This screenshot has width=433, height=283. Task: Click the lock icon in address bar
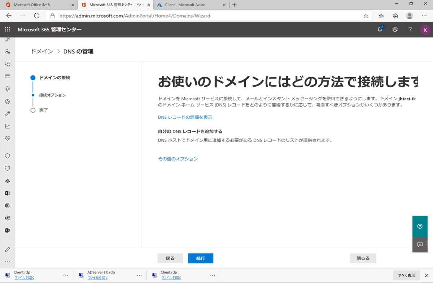click(x=52, y=16)
